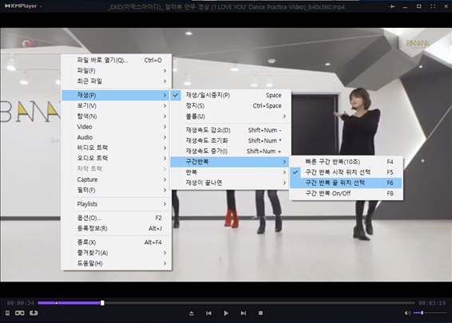Switch the player to fullscreen mode
Screen dimensions: 452x323
pyautogui.click(x=433, y=6)
